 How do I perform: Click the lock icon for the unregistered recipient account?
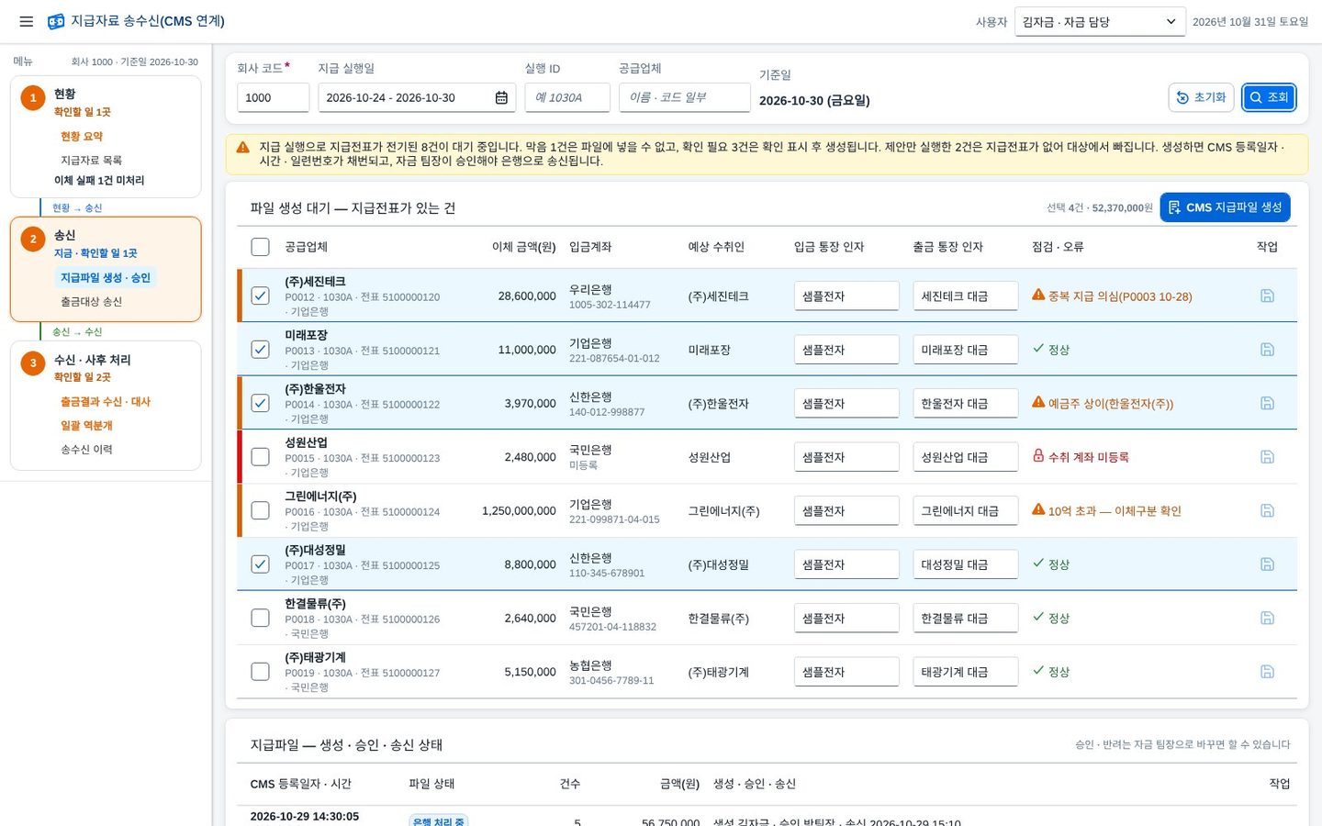coord(1038,455)
